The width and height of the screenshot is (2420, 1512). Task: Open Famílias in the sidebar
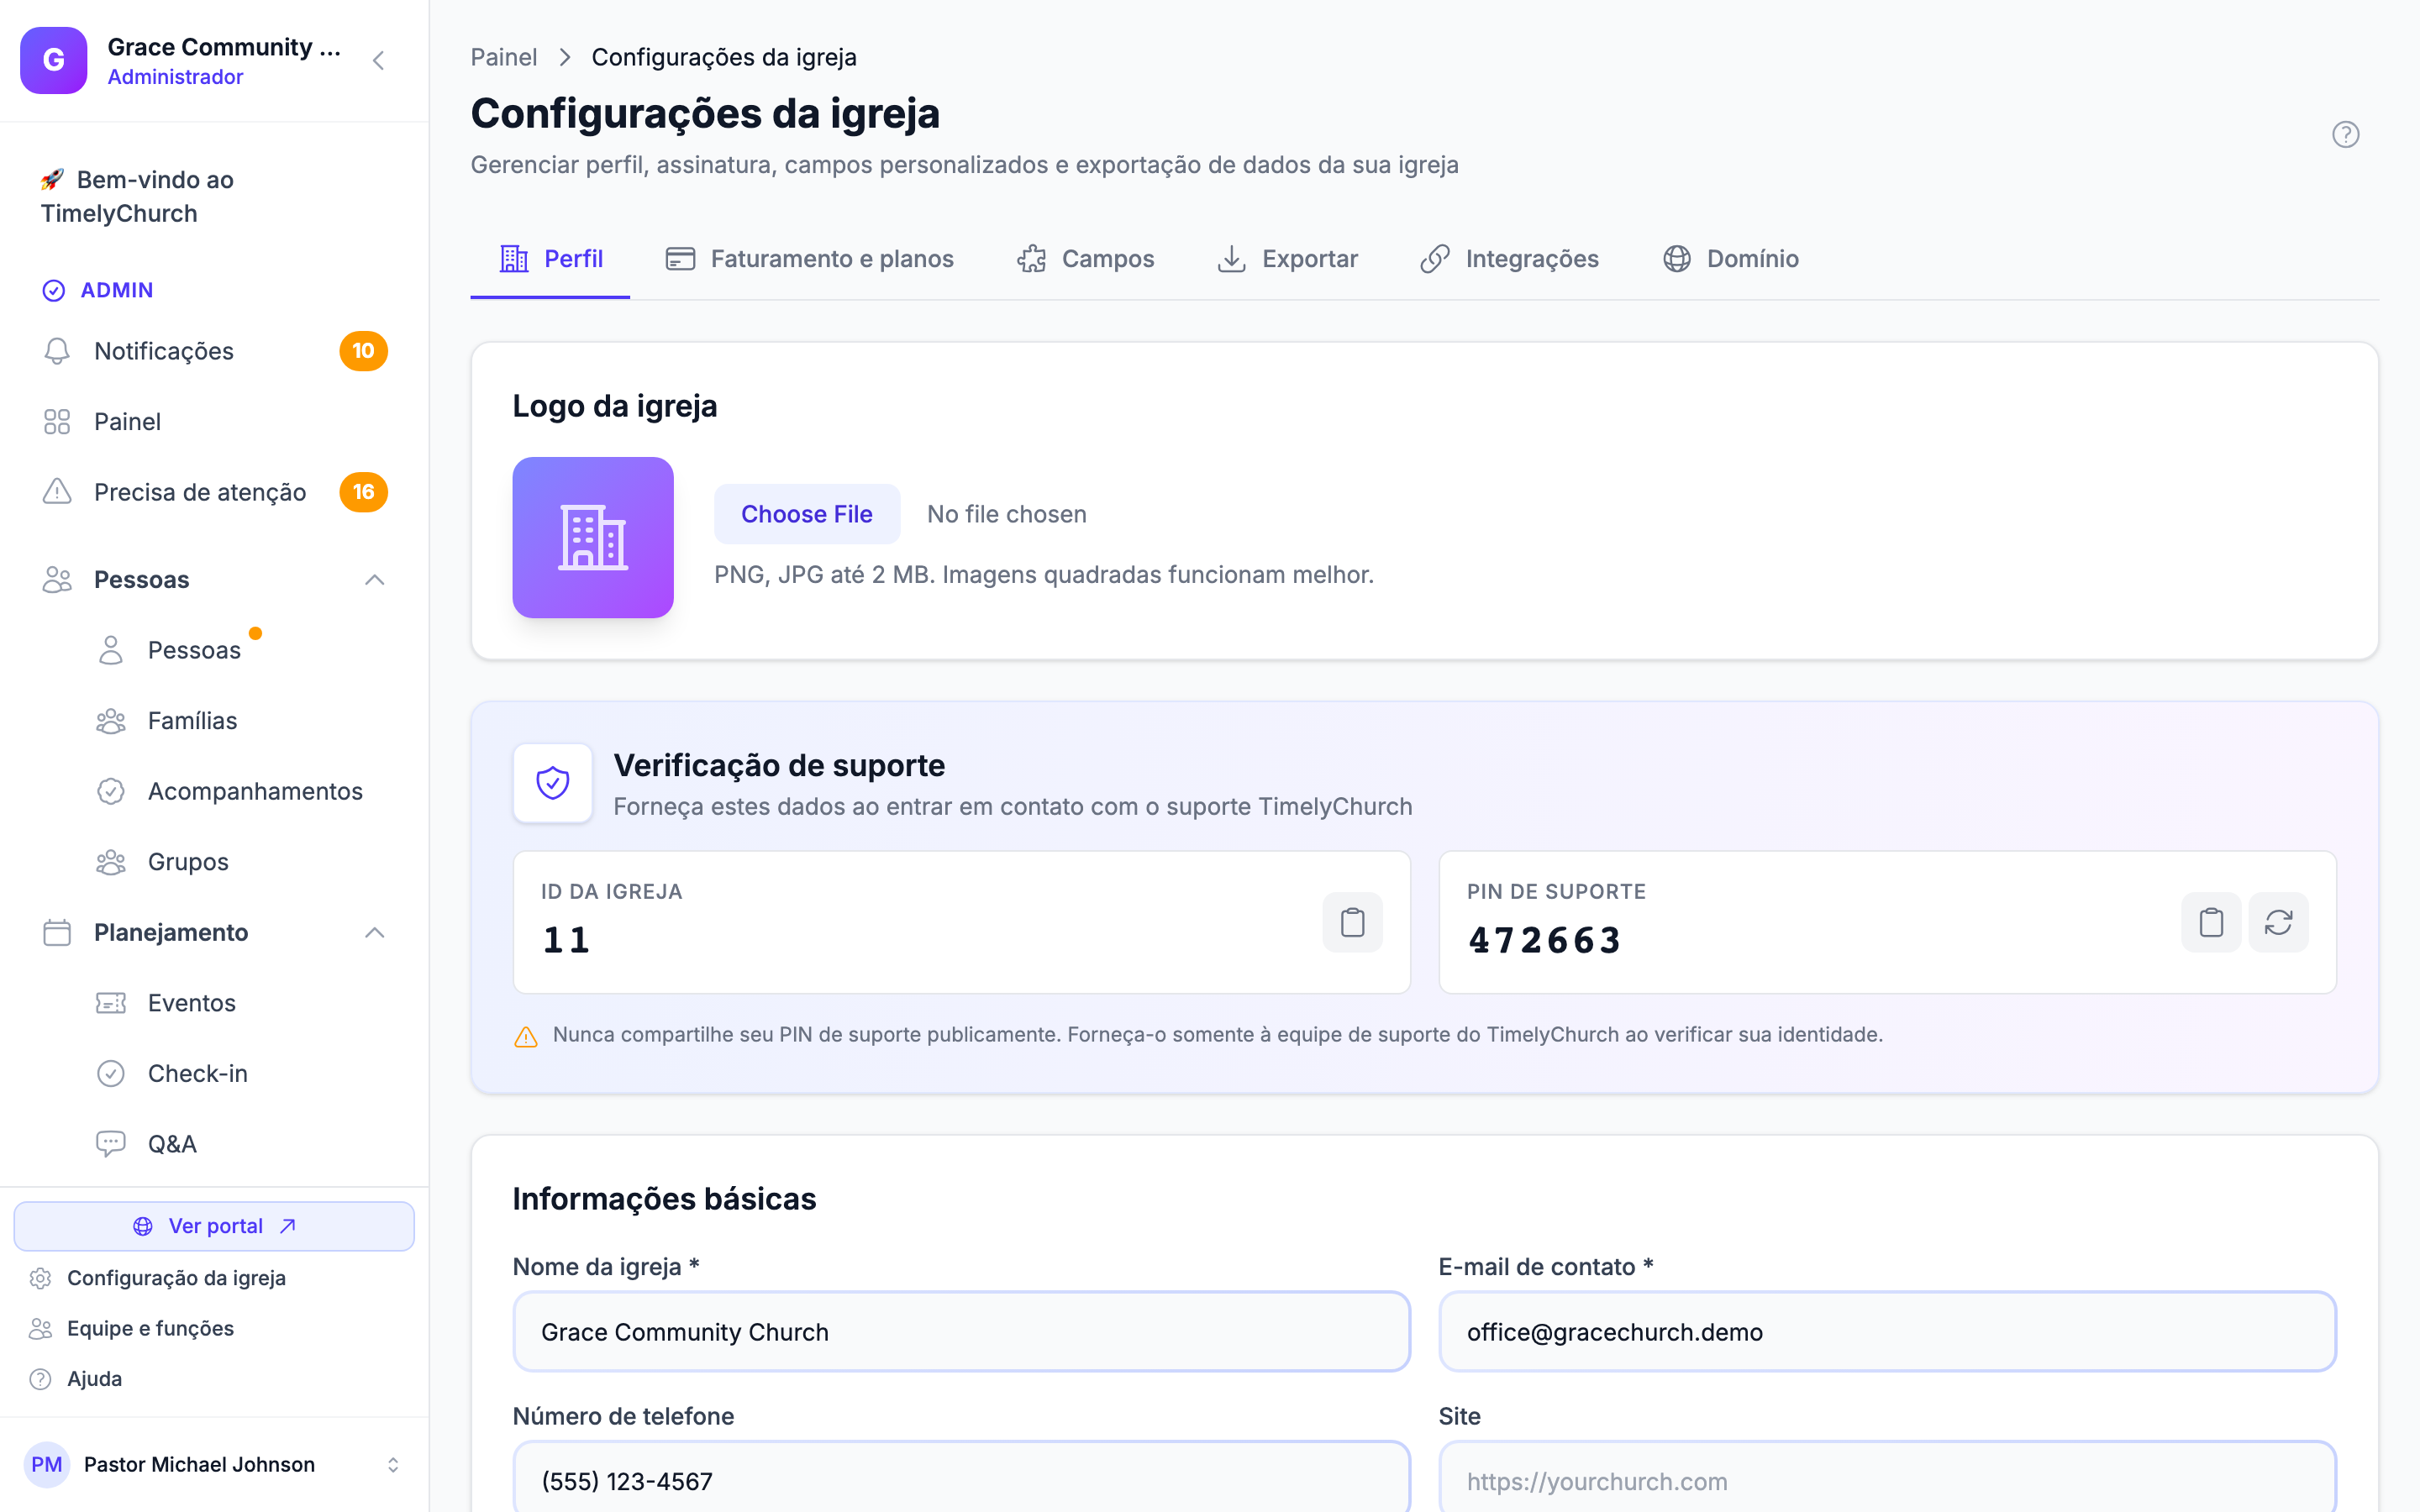coord(240,721)
